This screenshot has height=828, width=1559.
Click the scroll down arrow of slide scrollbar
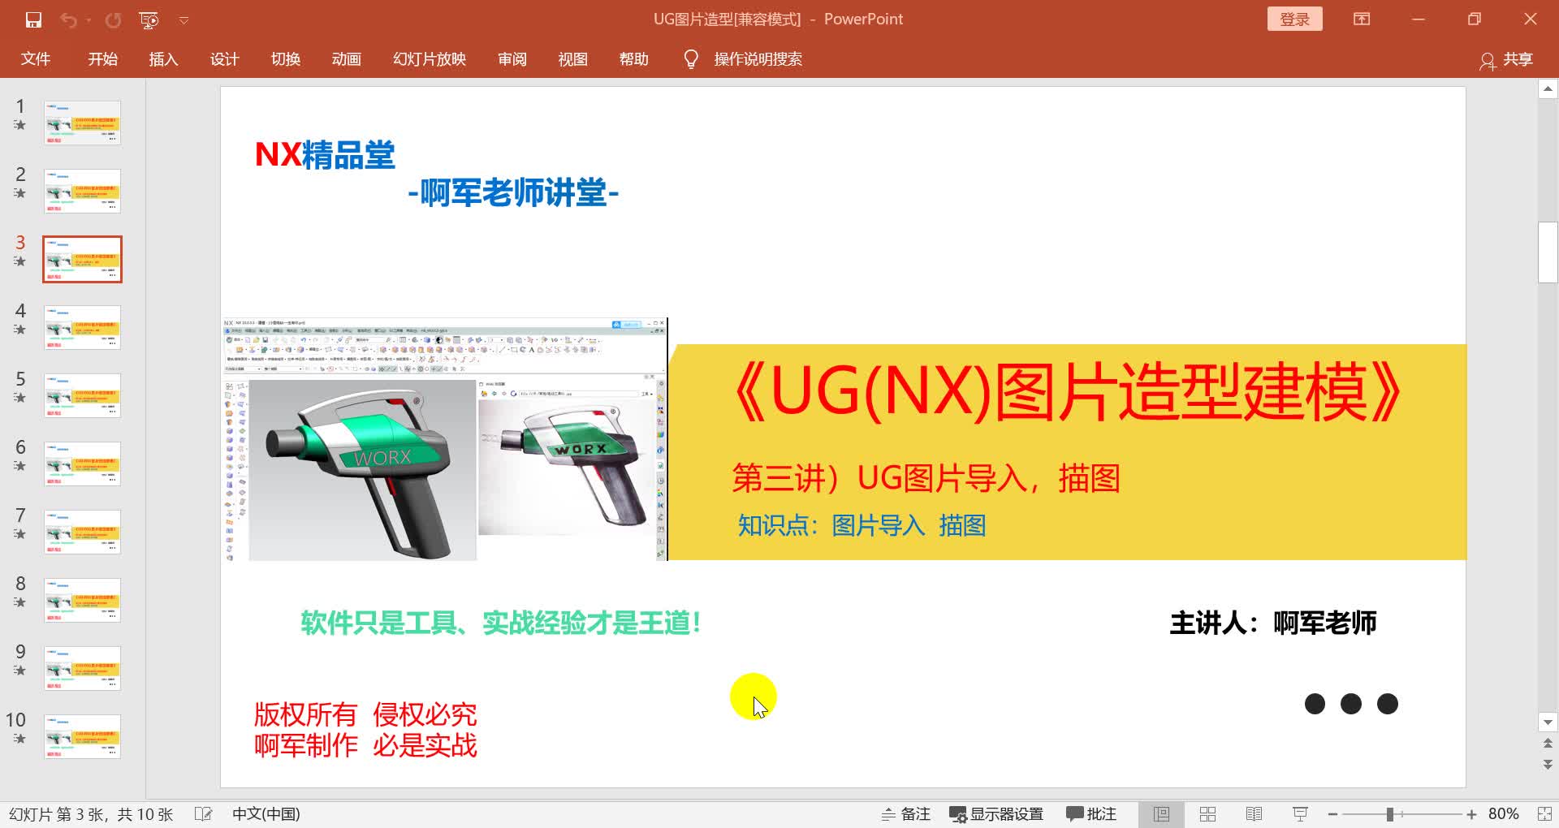coord(1548,722)
